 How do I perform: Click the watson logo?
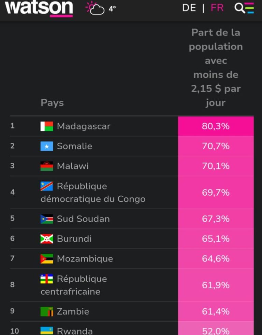coord(39,8)
